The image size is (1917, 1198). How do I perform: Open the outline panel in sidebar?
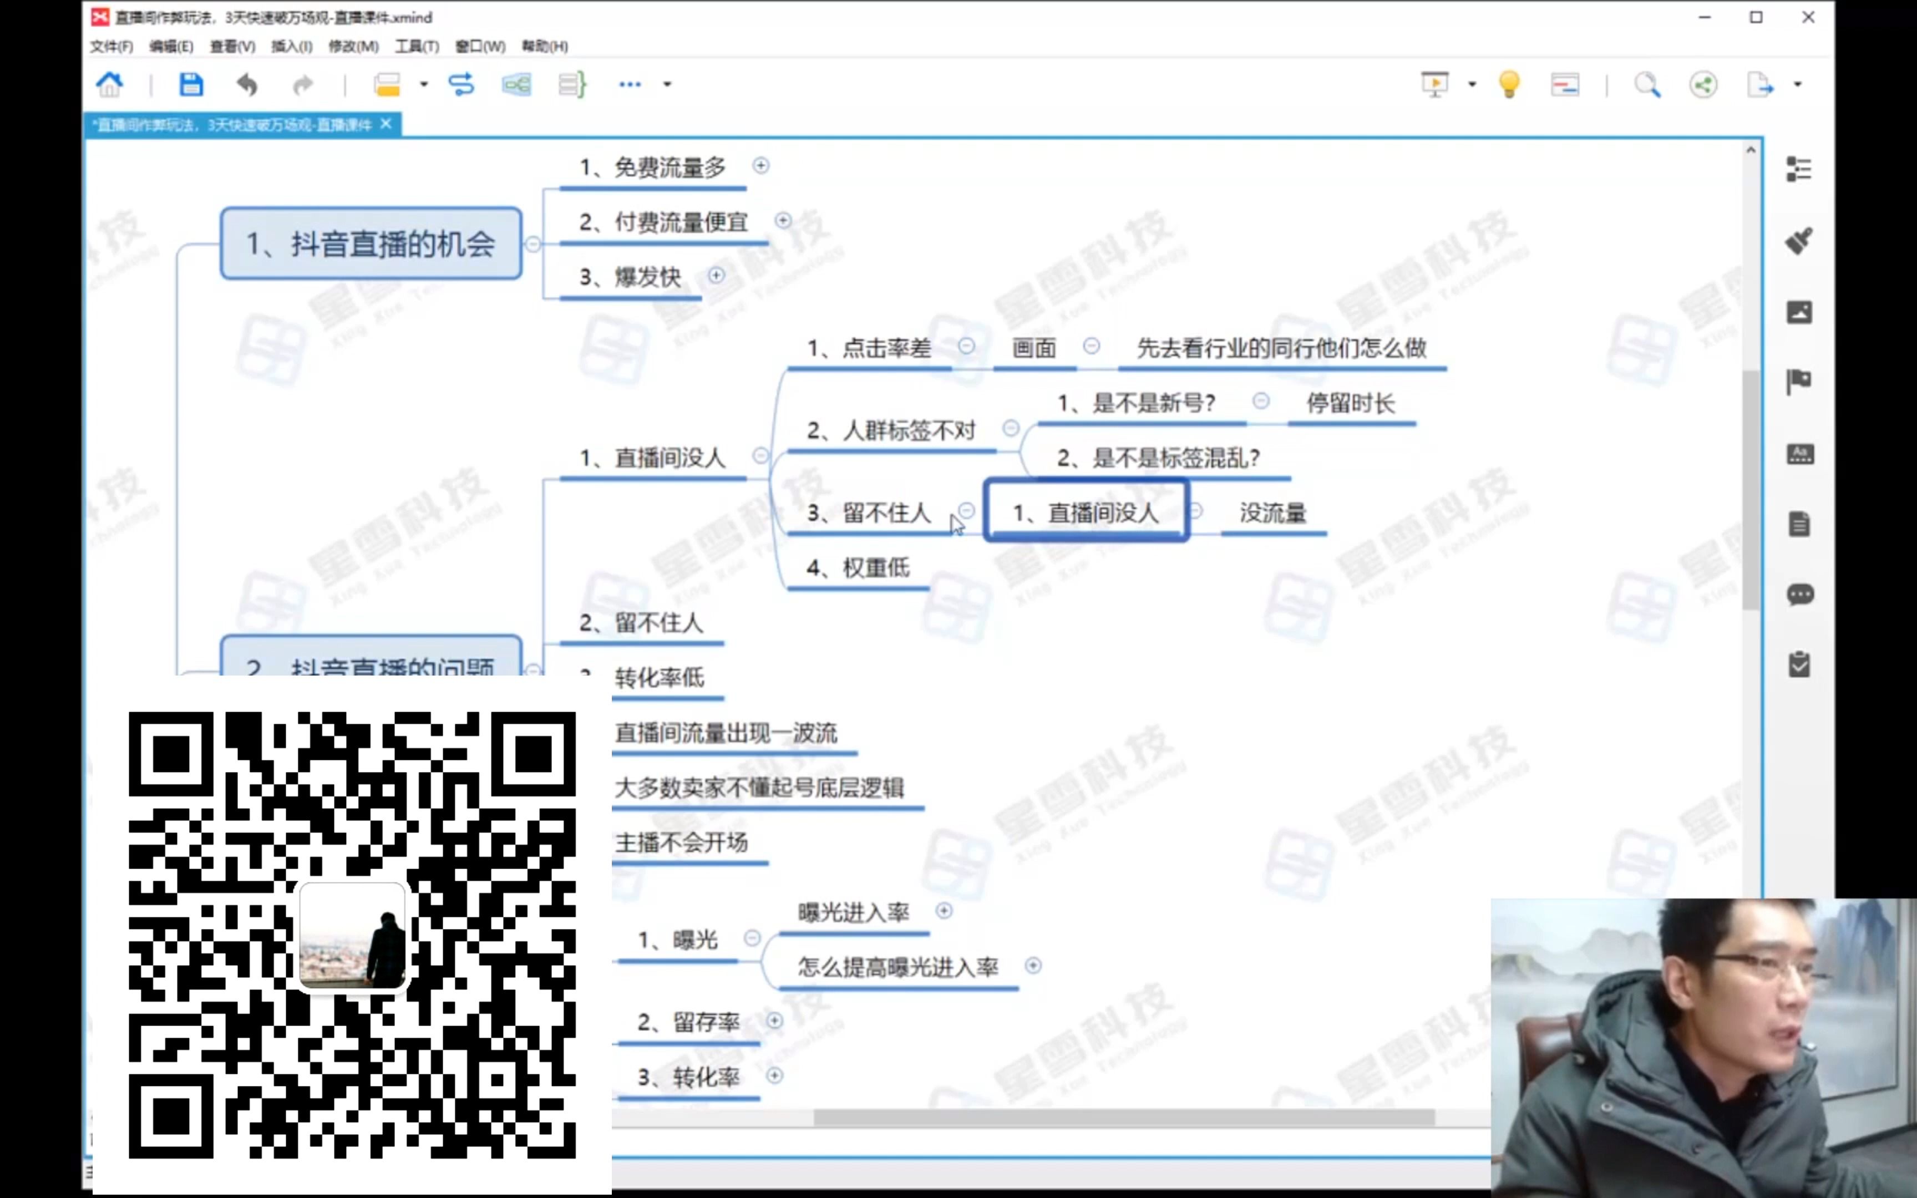pyautogui.click(x=1799, y=169)
